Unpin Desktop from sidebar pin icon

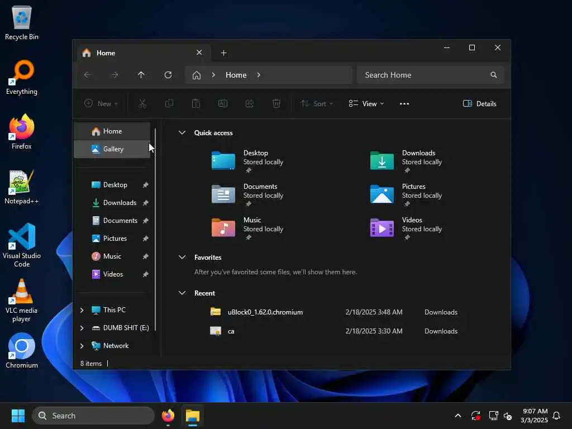146,185
